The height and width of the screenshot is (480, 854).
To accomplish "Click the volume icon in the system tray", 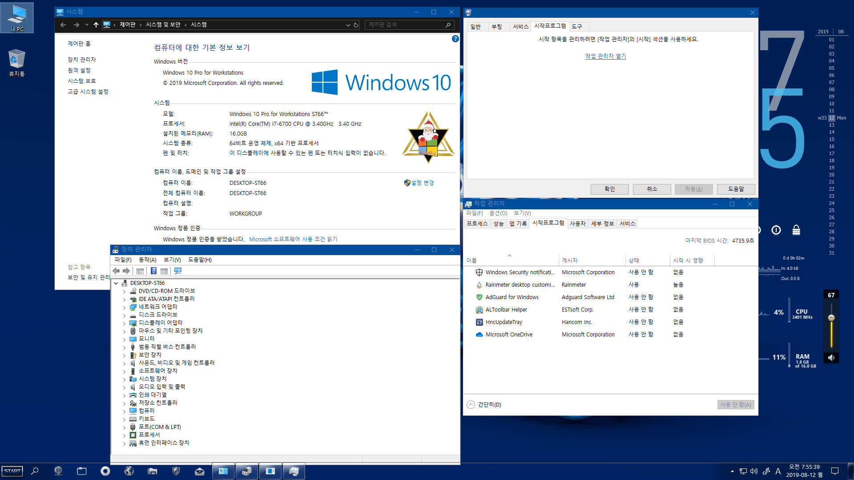I will coord(754,471).
